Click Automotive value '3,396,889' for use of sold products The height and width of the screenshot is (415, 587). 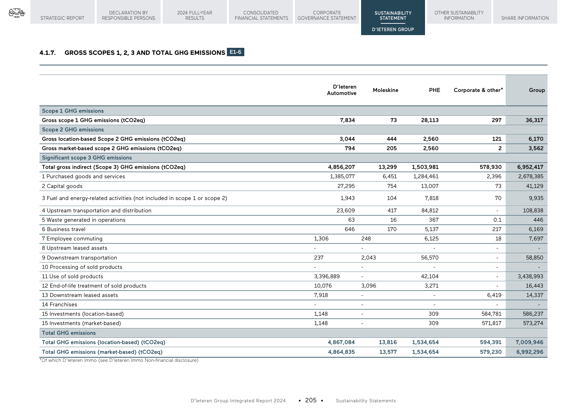click(x=327, y=276)
